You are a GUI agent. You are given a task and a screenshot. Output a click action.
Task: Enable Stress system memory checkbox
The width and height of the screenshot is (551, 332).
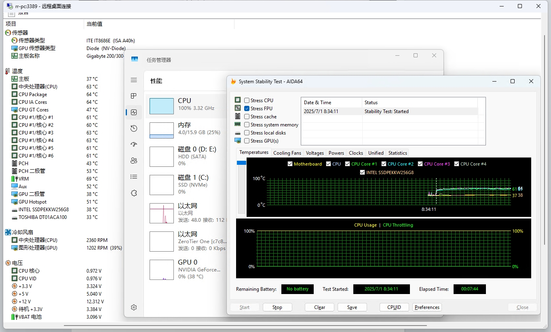click(x=247, y=124)
